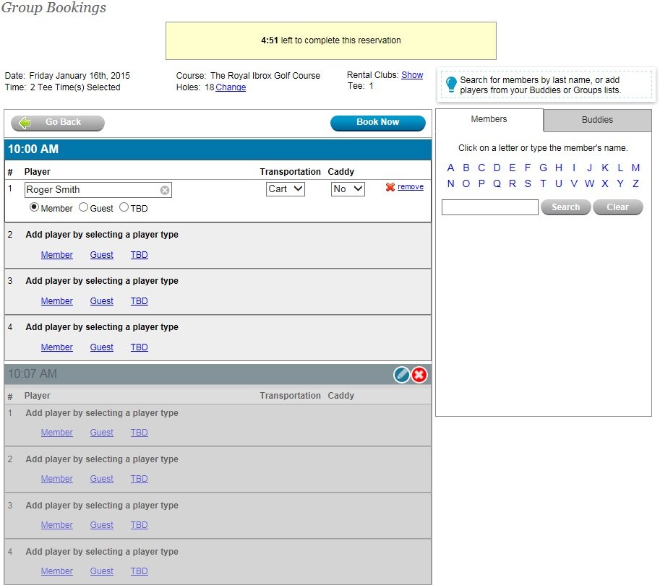Click the red delete icon for 10:07 AM
This screenshot has height=585, width=660.
(x=419, y=375)
